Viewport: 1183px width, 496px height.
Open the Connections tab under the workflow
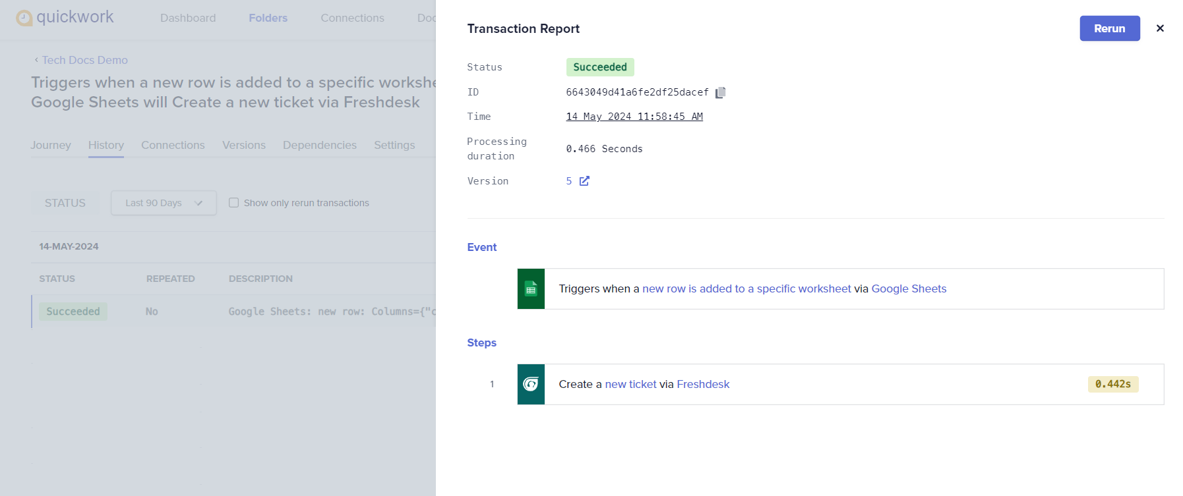tap(173, 145)
